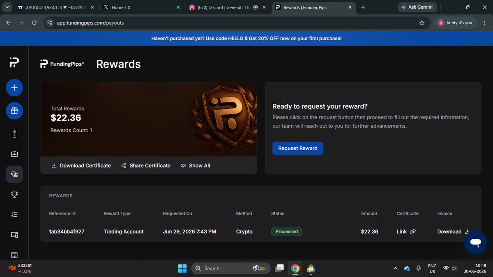Viewport: 493px width, 277px height.
Task: Click the Trading Account reward type cell
Action: (124, 231)
